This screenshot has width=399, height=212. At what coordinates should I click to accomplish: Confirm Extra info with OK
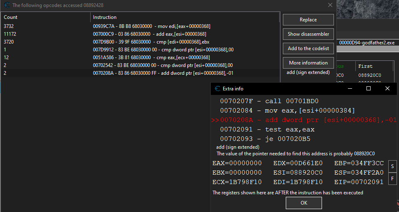tap(303, 203)
